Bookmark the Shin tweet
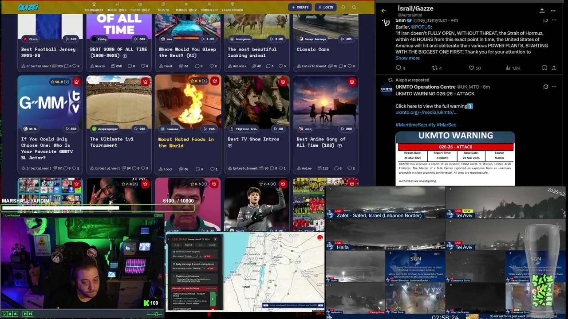Viewport: 568px width, 319px height. coord(544,68)
